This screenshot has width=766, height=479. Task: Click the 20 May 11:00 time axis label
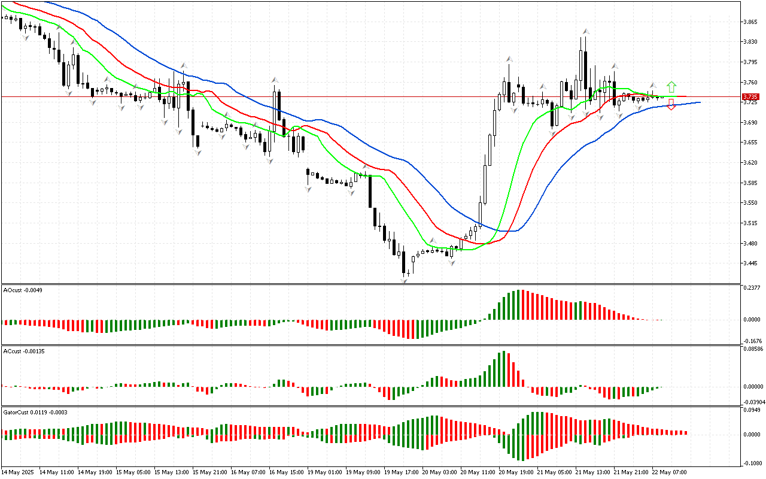pos(476,472)
